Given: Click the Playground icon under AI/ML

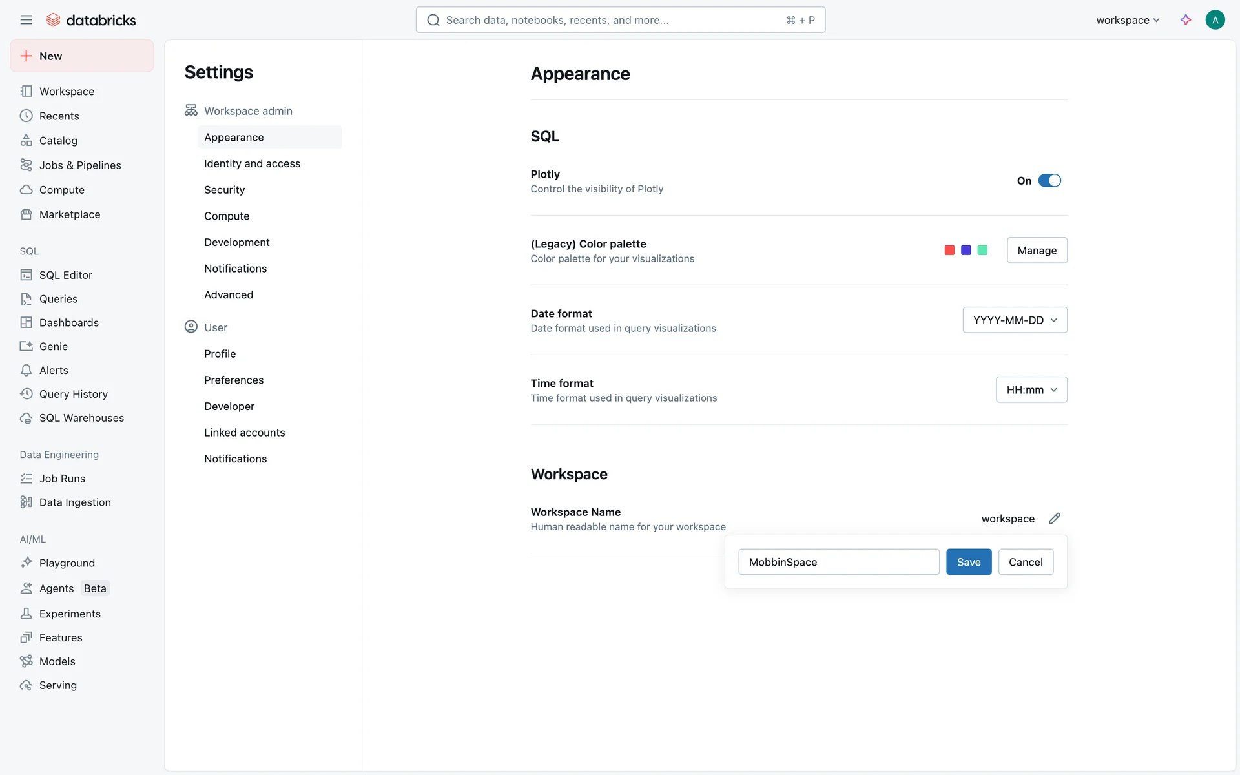Looking at the screenshot, I should point(26,563).
